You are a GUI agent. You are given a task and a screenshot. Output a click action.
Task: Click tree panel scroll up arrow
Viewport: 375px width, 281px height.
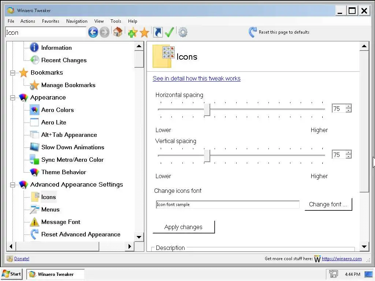139,46
